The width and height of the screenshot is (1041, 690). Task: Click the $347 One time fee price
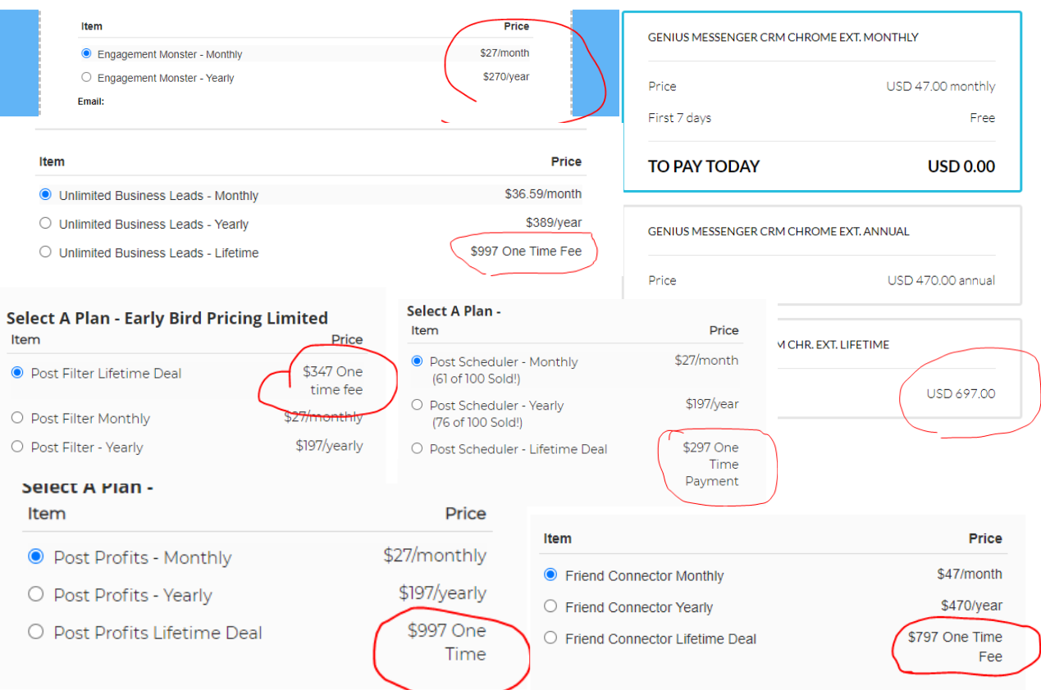(x=333, y=381)
